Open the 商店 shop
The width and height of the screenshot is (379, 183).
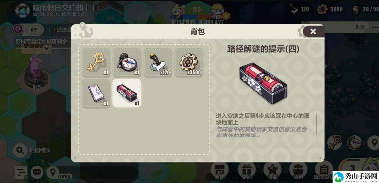pos(220,171)
